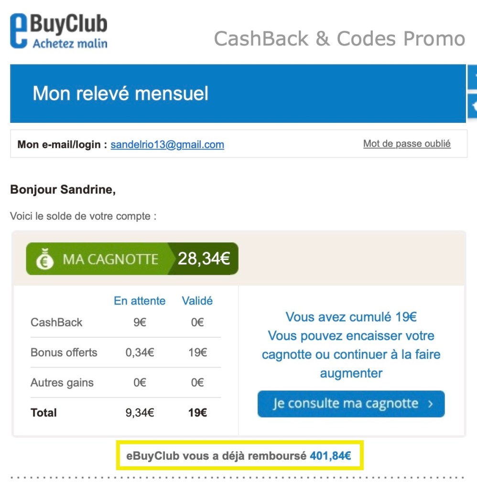Viewport: 477px width, 489px height.
Task: Click the green MA CAGNOTTE badge
Action: click(x=132, y=259)
